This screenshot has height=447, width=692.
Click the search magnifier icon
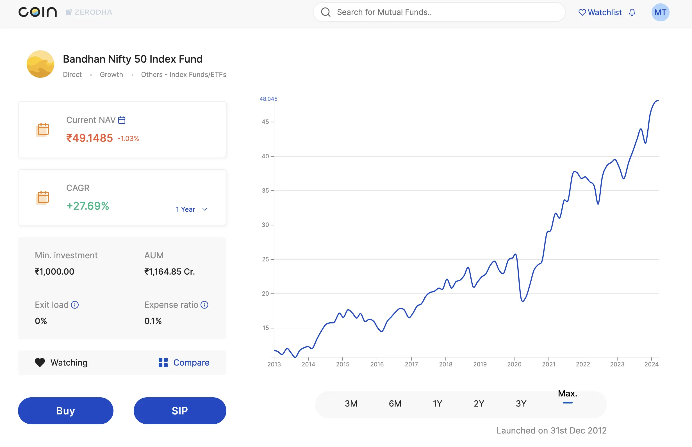[x=326, y=12]
